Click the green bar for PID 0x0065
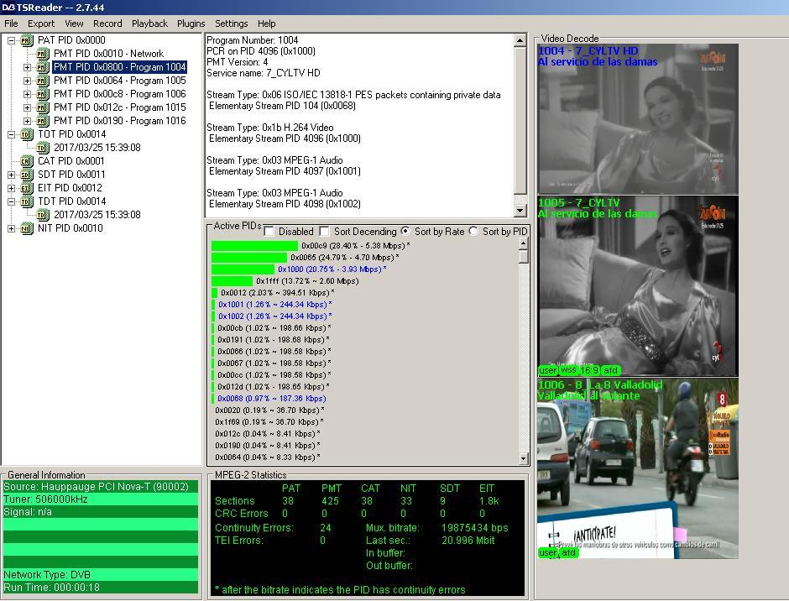The width and height of the screenshot is (789, 601). pos(249,257)
